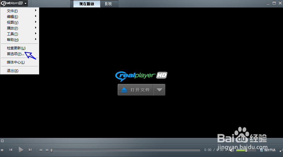Click the small square icon above stop
The width and height of the screenshot is (283, 157).
tap(2, 141)
